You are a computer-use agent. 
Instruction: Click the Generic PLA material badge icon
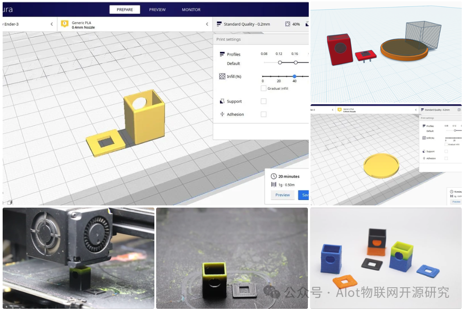click(65, 24)
